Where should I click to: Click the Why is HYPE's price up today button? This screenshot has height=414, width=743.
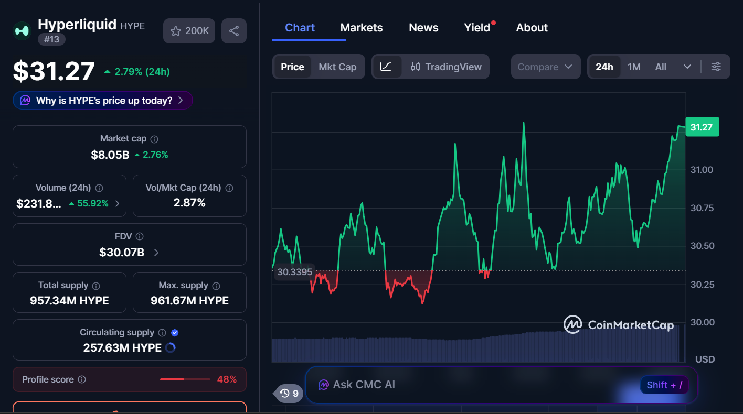click(x=102, y=100)
